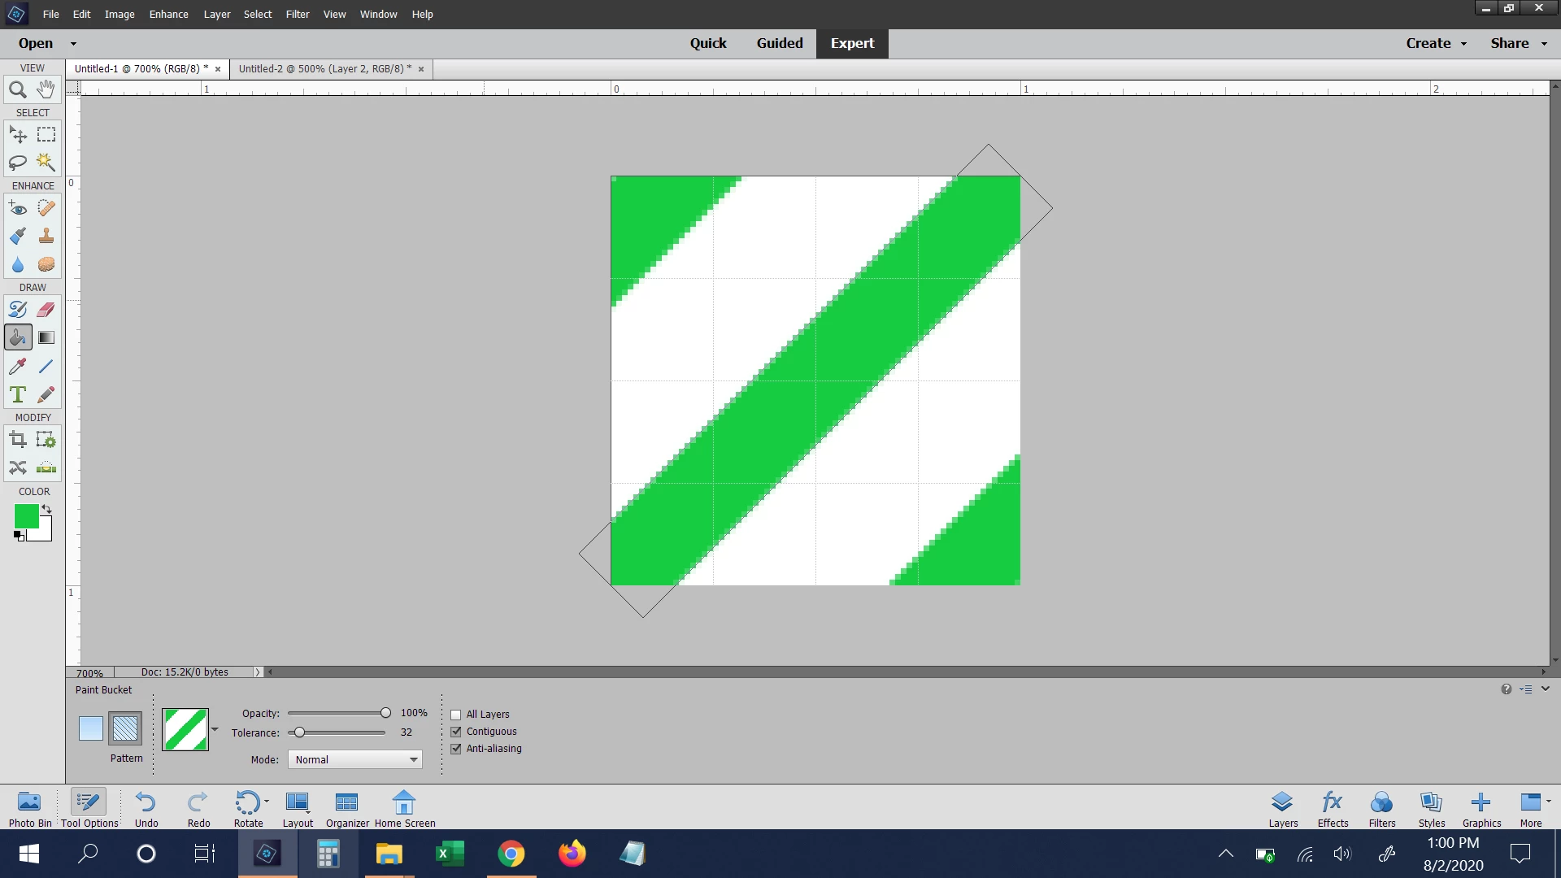Select the Eraser tool
This screenshot has height=878, width=1561.
(46, 309)
